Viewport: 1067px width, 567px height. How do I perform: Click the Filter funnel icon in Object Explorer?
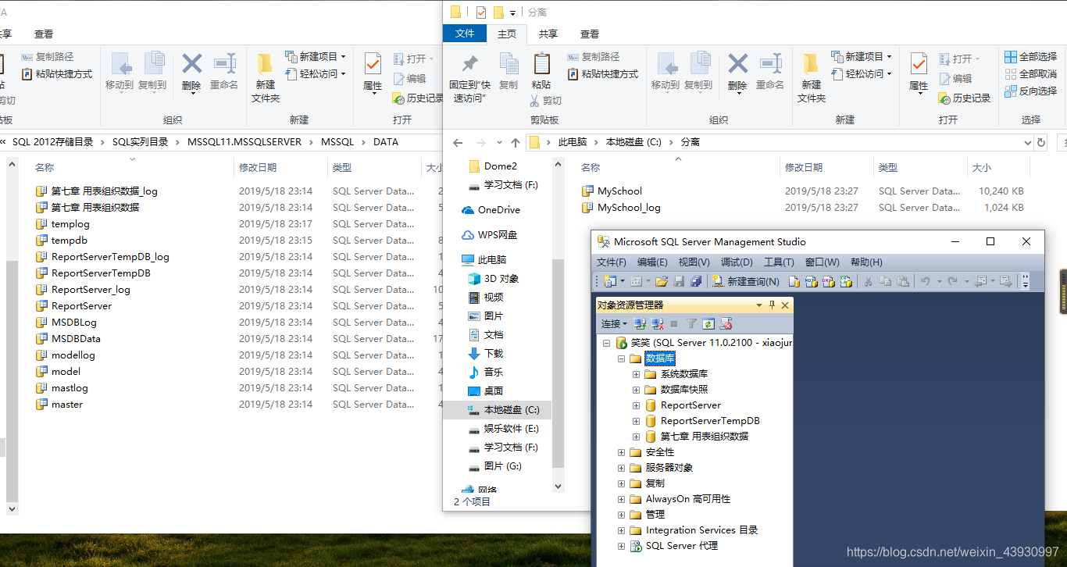tap(691, 324)
